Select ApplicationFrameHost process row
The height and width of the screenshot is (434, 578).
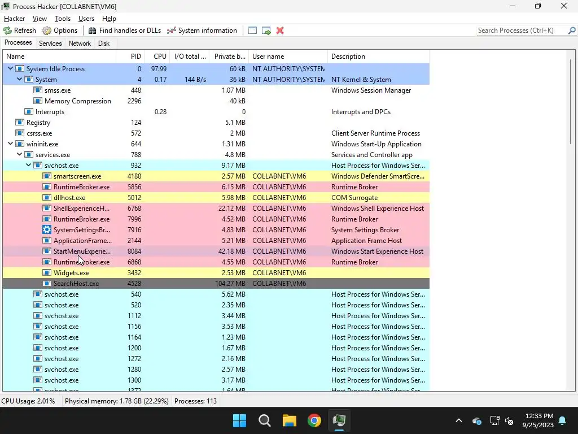pos(216,241)
